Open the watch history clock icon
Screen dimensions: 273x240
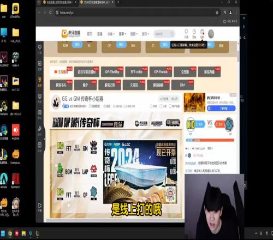pos(194,34)
